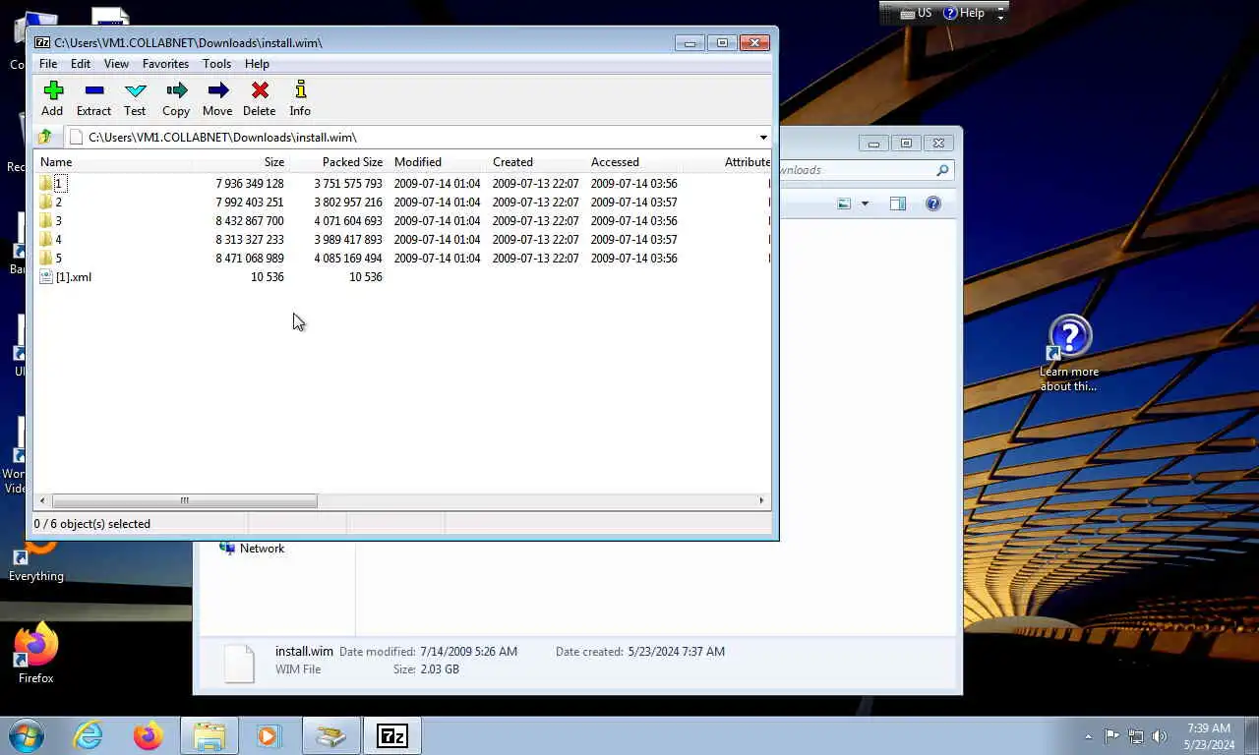Click the Windows Start button

pos(27,735)
